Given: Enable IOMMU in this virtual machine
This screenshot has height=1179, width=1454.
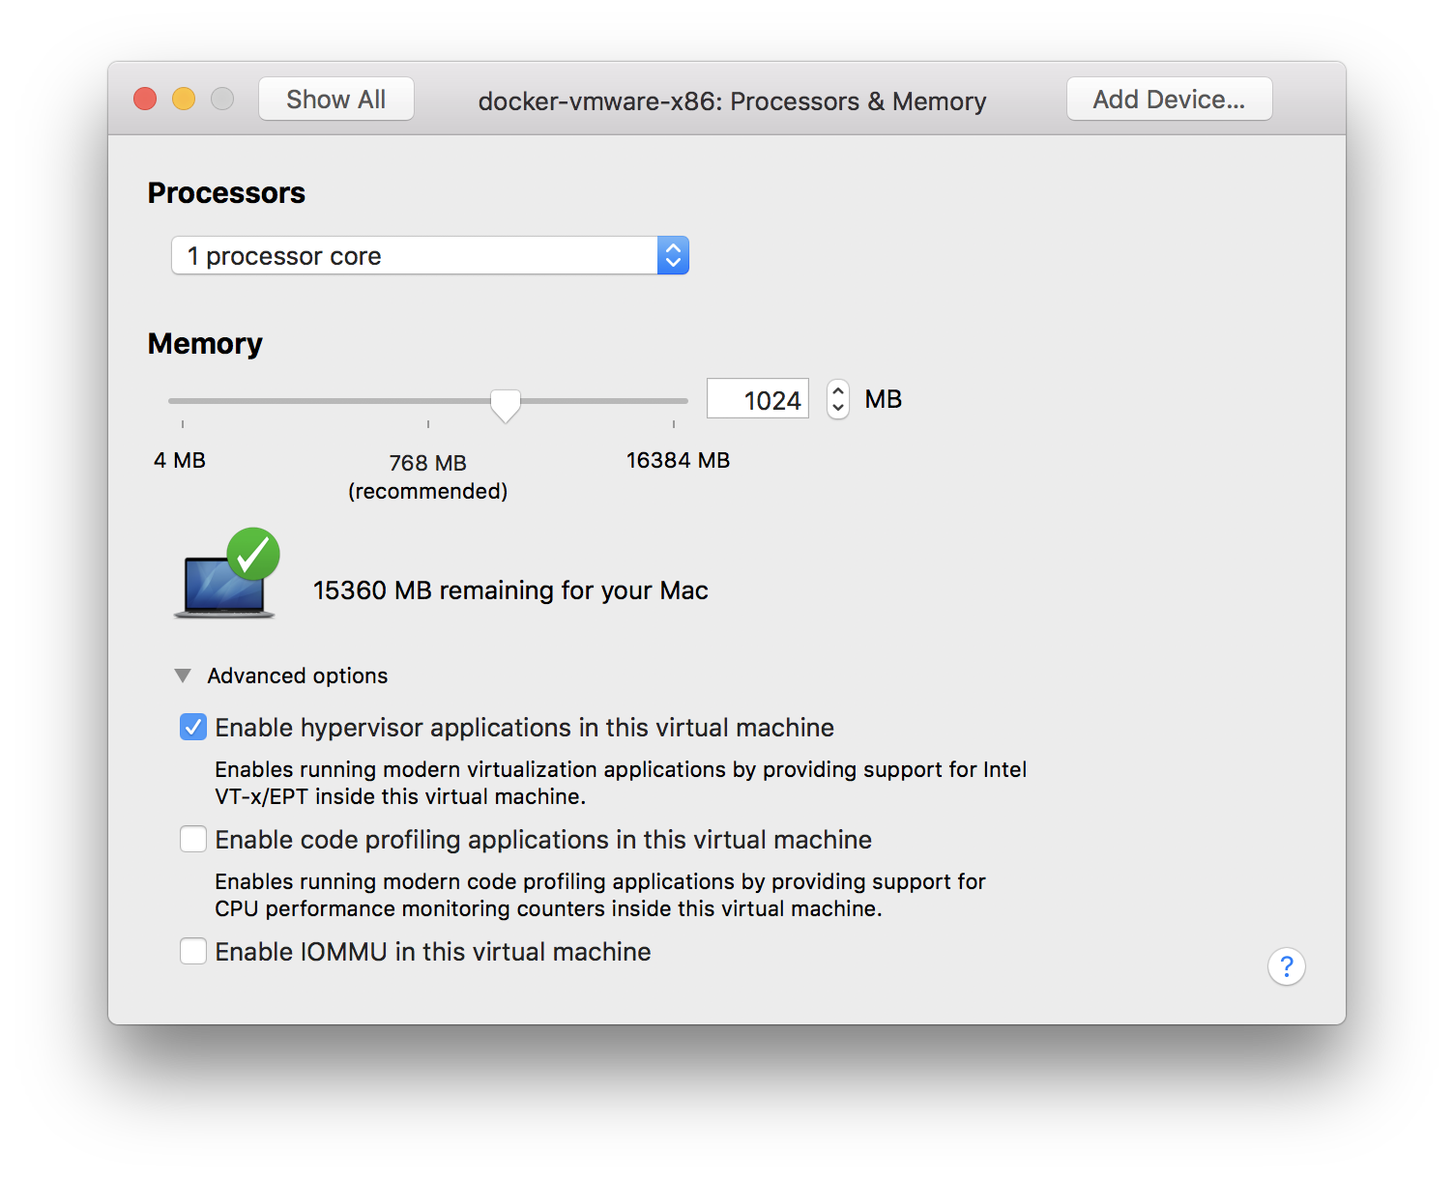Looking at the screenshot, I should (193, 951).
